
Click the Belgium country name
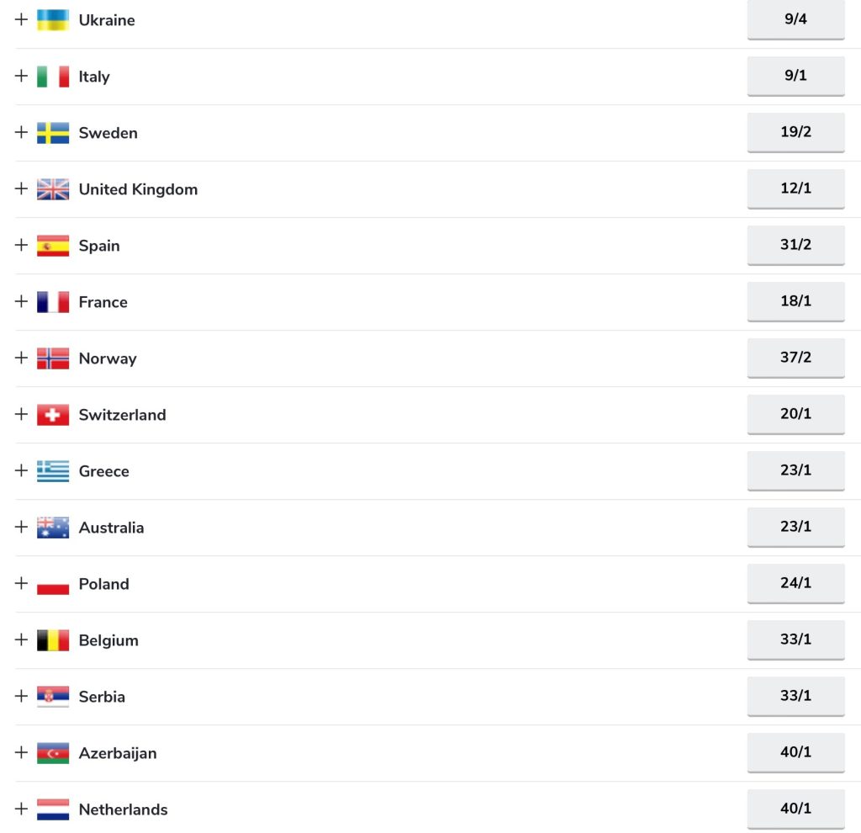pyautogui.click(x=108, y=640)
